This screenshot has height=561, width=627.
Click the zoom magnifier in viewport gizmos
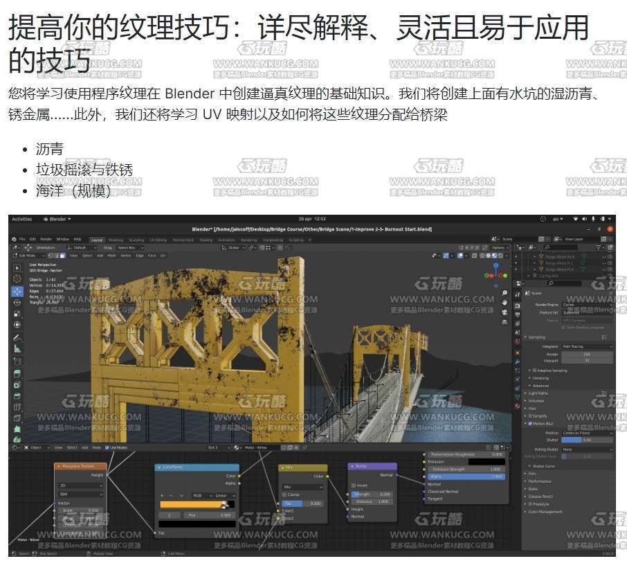pyautogui.click(x=505, y=293)
